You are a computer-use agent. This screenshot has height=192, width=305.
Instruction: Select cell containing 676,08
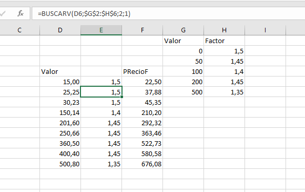point(142,164)
